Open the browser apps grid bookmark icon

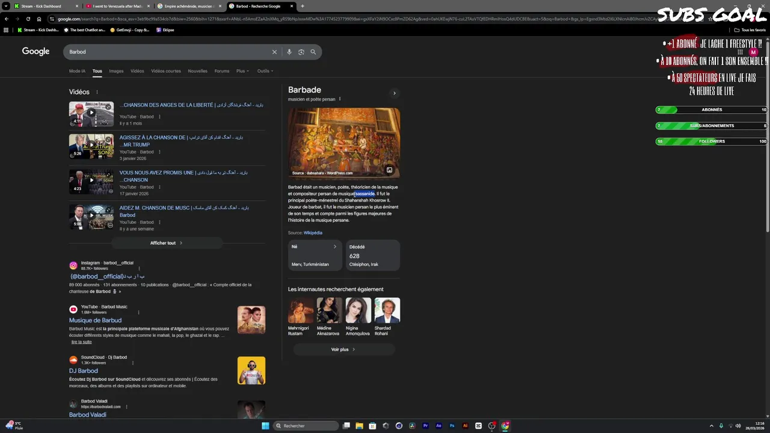[x=7, y=29]
